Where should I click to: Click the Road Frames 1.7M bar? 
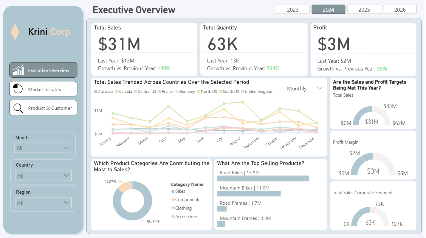(222, 209)
